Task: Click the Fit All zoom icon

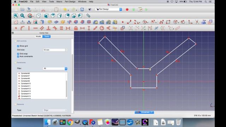Action: coord(16,16)
